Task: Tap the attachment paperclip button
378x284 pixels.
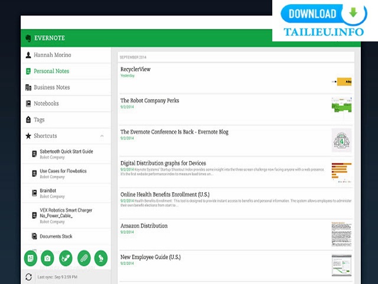Action: coord(84,258)
